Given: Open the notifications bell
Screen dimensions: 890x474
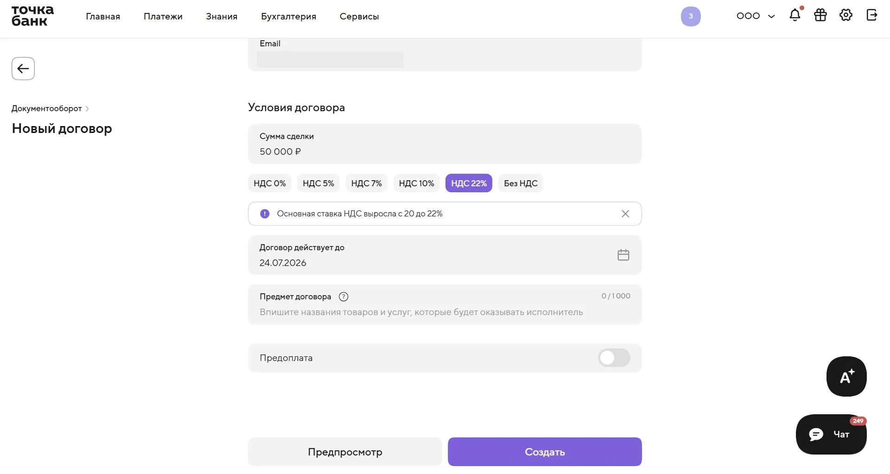Looking at the screenshot, I should click(795, 15).
